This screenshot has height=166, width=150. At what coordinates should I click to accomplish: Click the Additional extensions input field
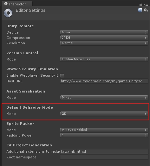coord(104,151)
